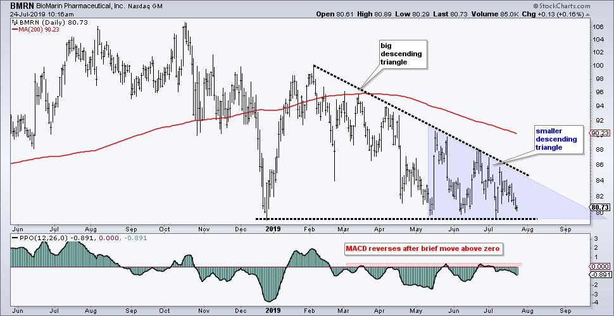Viewport: 614px width, 316px height.
Task: Click the up-arrow icon beside BMRN (Daily) legend
Action: 14,23
